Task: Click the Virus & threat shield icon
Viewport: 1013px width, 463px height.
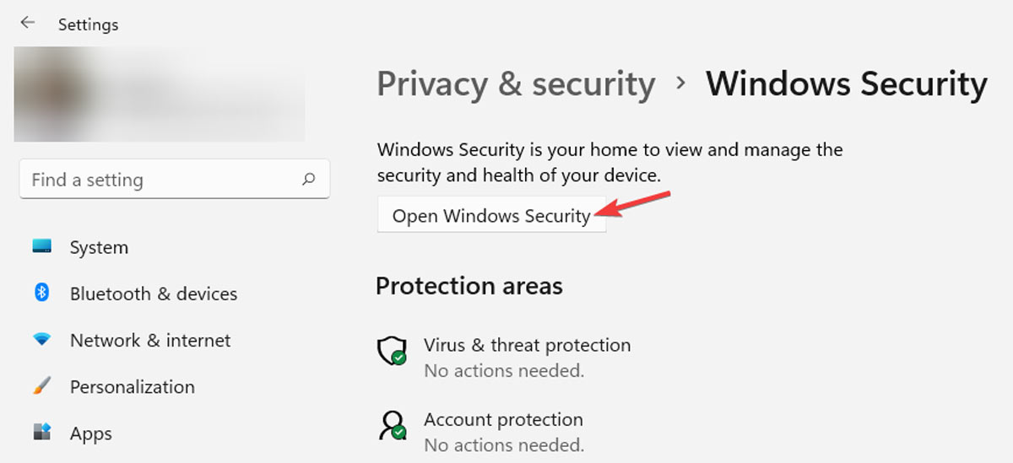Action: tap(393, 351)
